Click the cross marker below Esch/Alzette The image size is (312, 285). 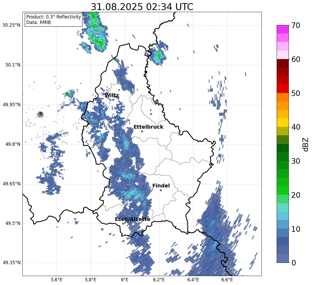tap(123, 224)
